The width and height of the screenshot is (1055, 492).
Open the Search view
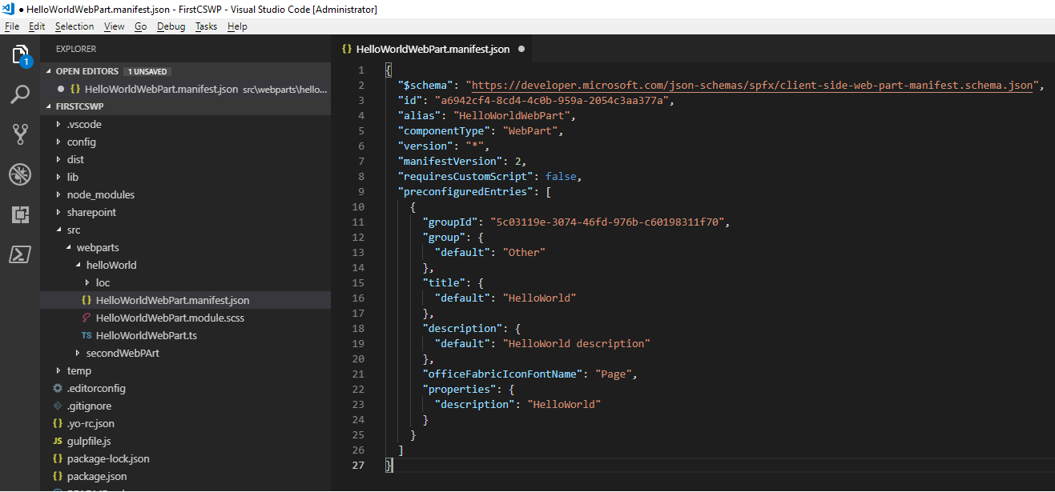(20, 94)
